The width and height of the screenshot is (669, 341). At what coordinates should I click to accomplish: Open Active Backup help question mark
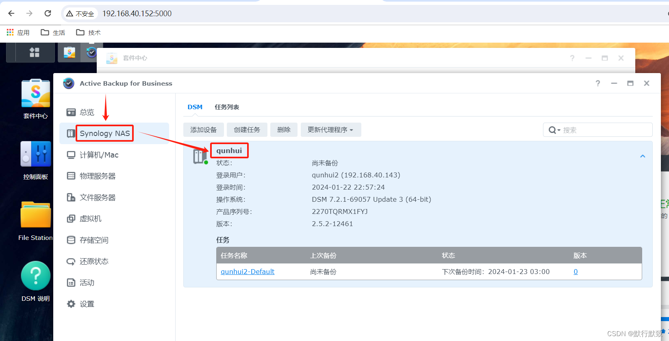[597, 83]
